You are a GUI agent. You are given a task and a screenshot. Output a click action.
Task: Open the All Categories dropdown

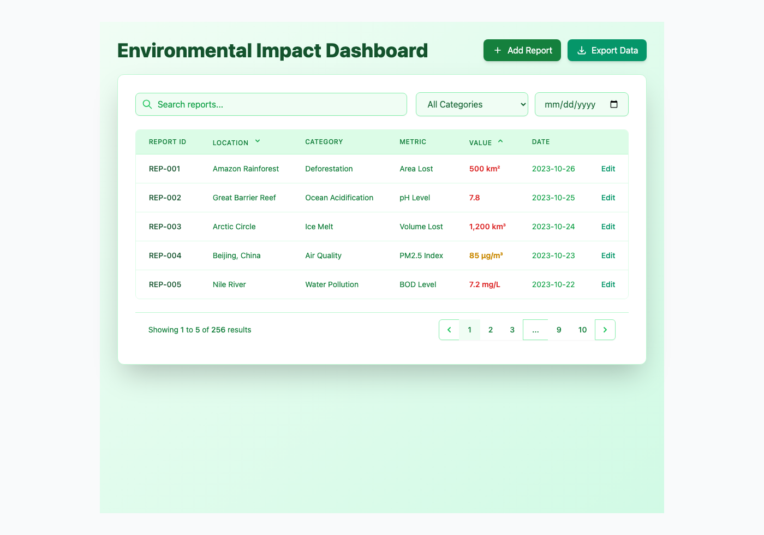[x=471, y=104]
